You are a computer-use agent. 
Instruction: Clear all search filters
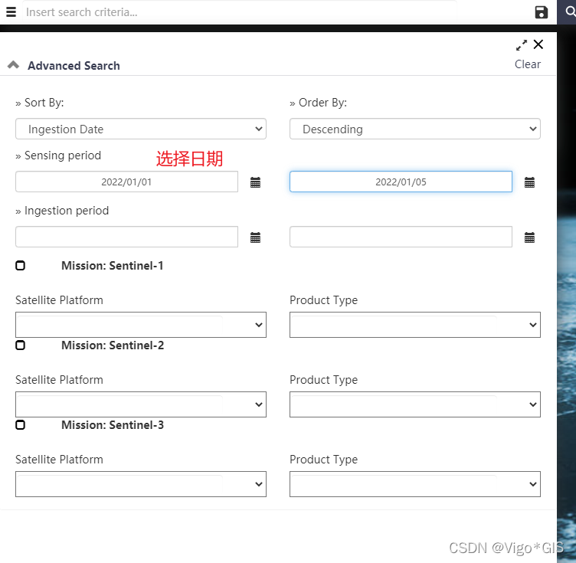point(528,64)
